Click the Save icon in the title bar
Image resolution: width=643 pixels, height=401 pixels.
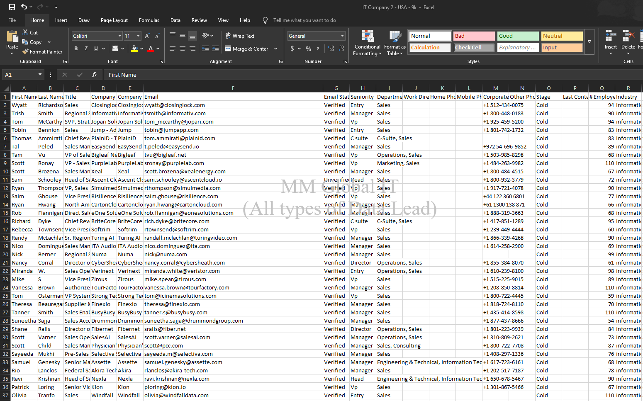(x=12, y=7)
